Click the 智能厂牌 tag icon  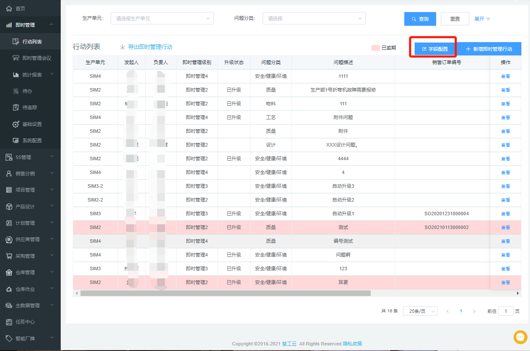coord(9,339)
